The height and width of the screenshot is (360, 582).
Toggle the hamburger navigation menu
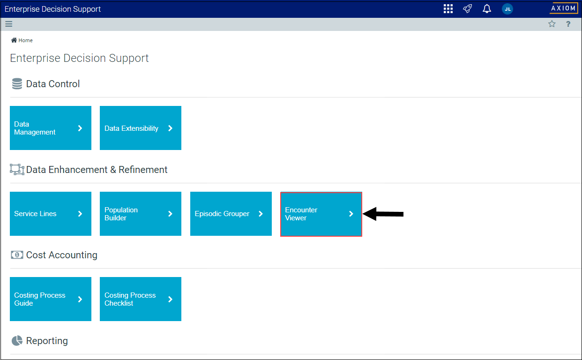(8, 24)
